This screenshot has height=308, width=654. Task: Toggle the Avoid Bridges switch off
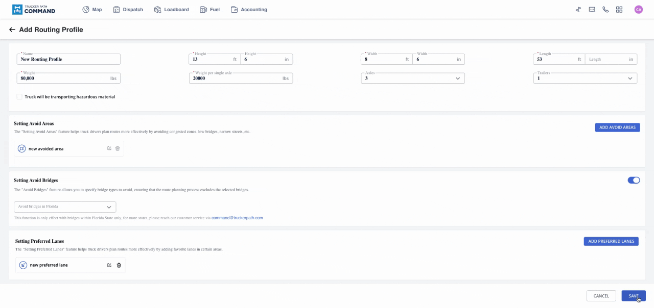[634, 180]
